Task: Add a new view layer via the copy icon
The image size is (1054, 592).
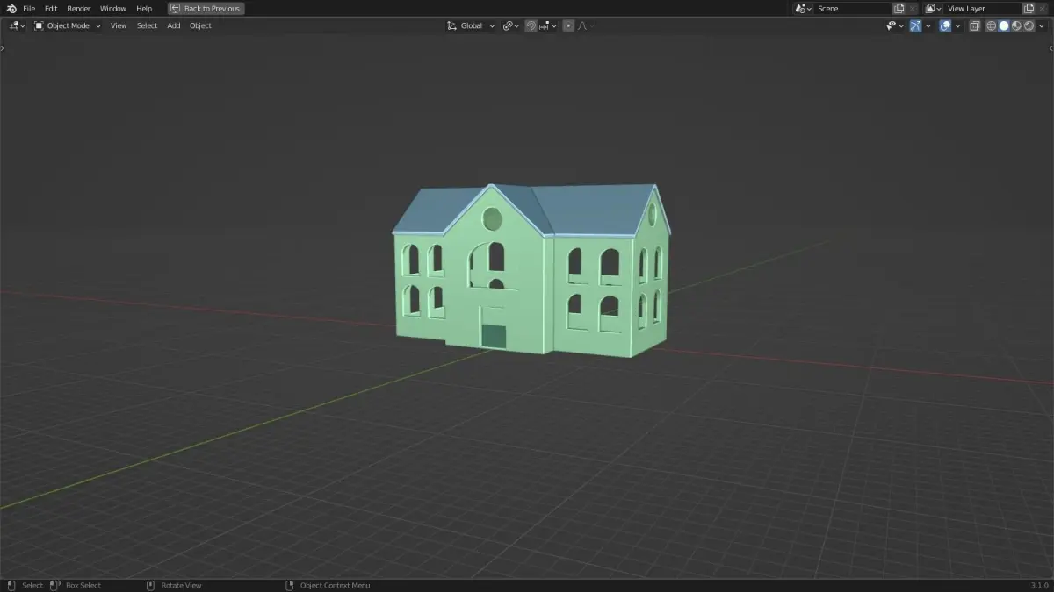Action: pyautogui.click(x=1029, y=9)
